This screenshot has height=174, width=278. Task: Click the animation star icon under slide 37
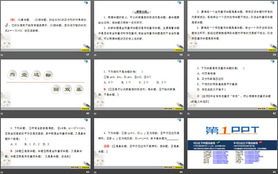coord(2,55)
